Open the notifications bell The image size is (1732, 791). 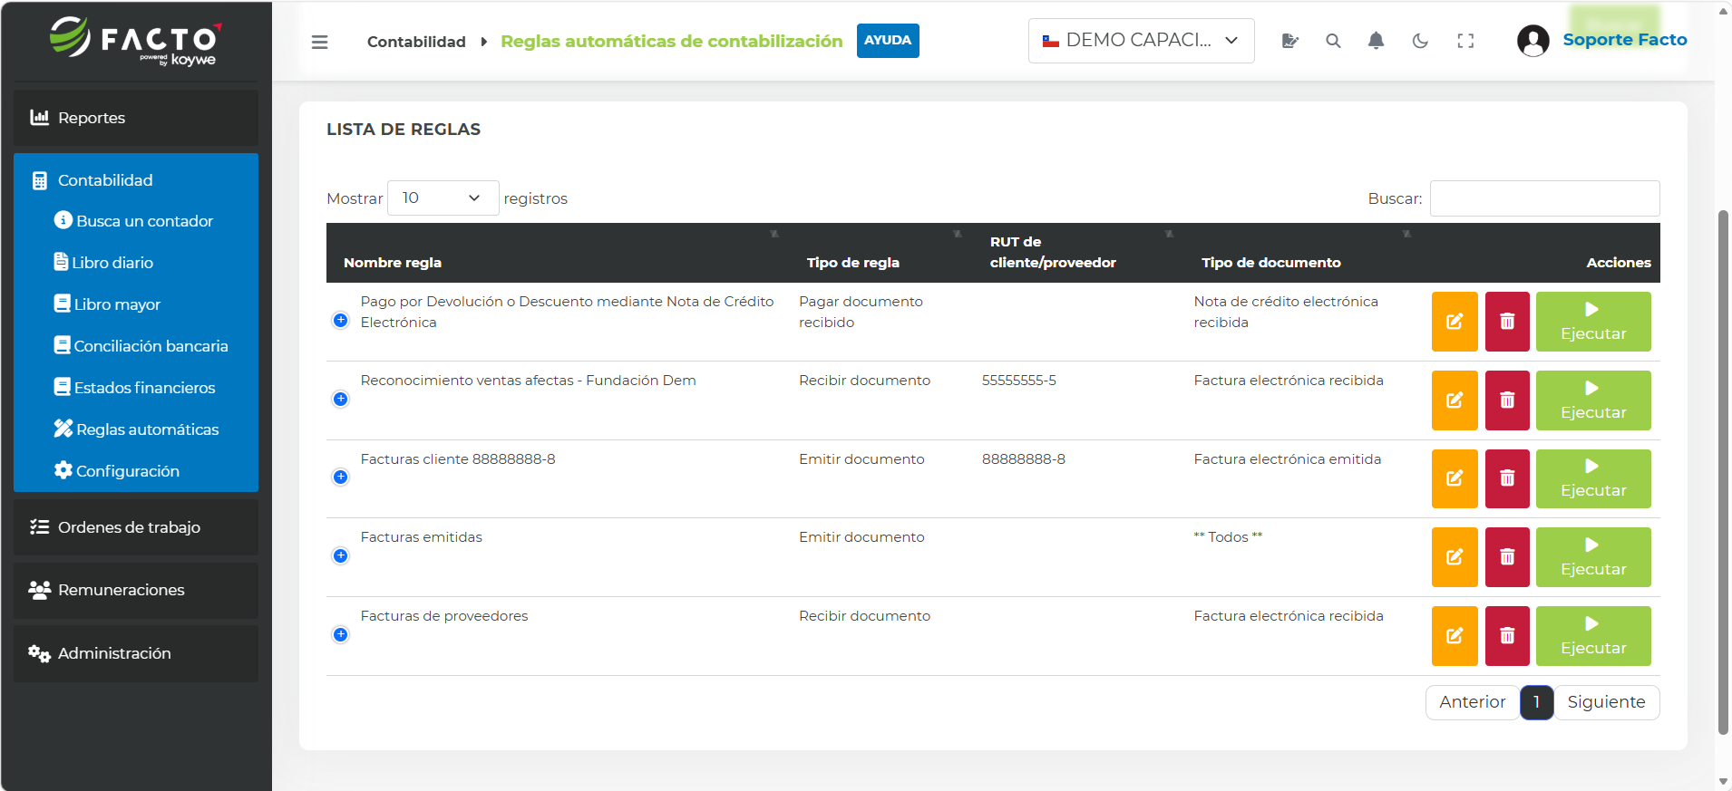[1376, 41]
